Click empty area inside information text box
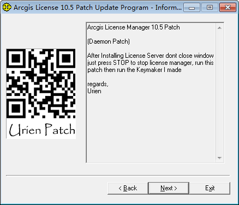 click(151, 127)
